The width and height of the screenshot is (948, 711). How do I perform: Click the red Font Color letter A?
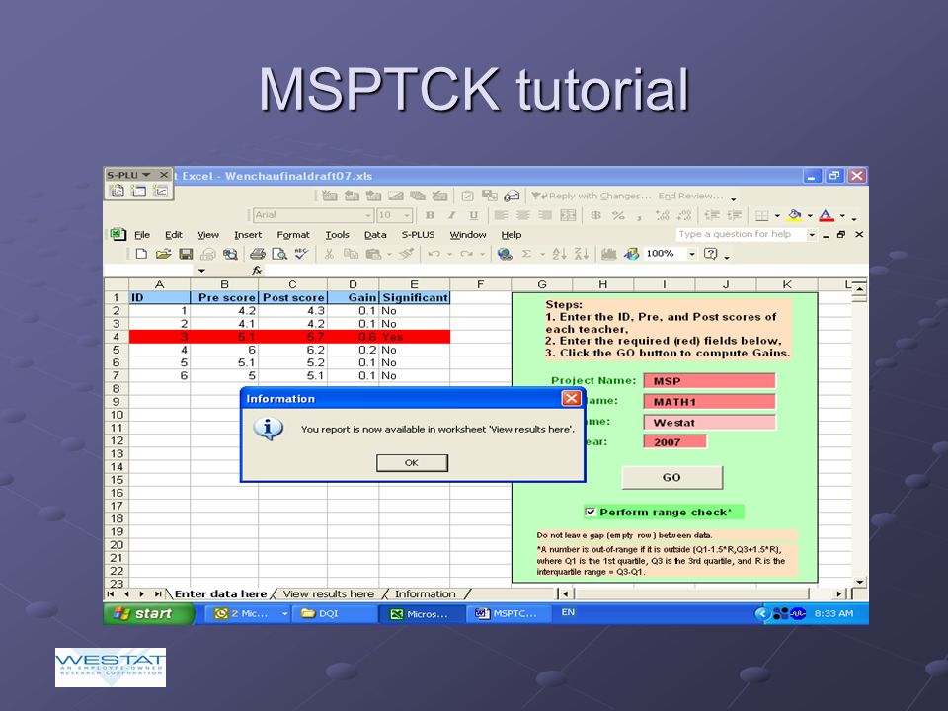827,215
